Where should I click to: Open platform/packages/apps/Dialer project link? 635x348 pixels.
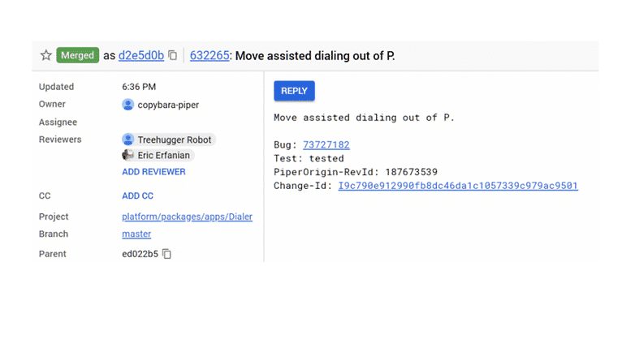coord(187,217)
